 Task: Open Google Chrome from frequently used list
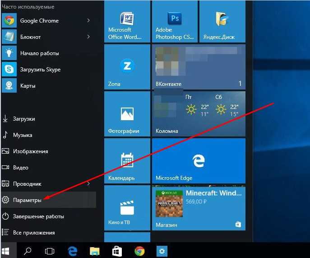click(48, 21)
